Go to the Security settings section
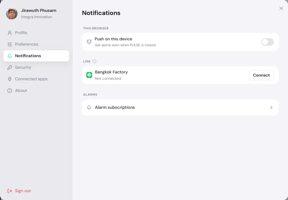 point(36,67)
